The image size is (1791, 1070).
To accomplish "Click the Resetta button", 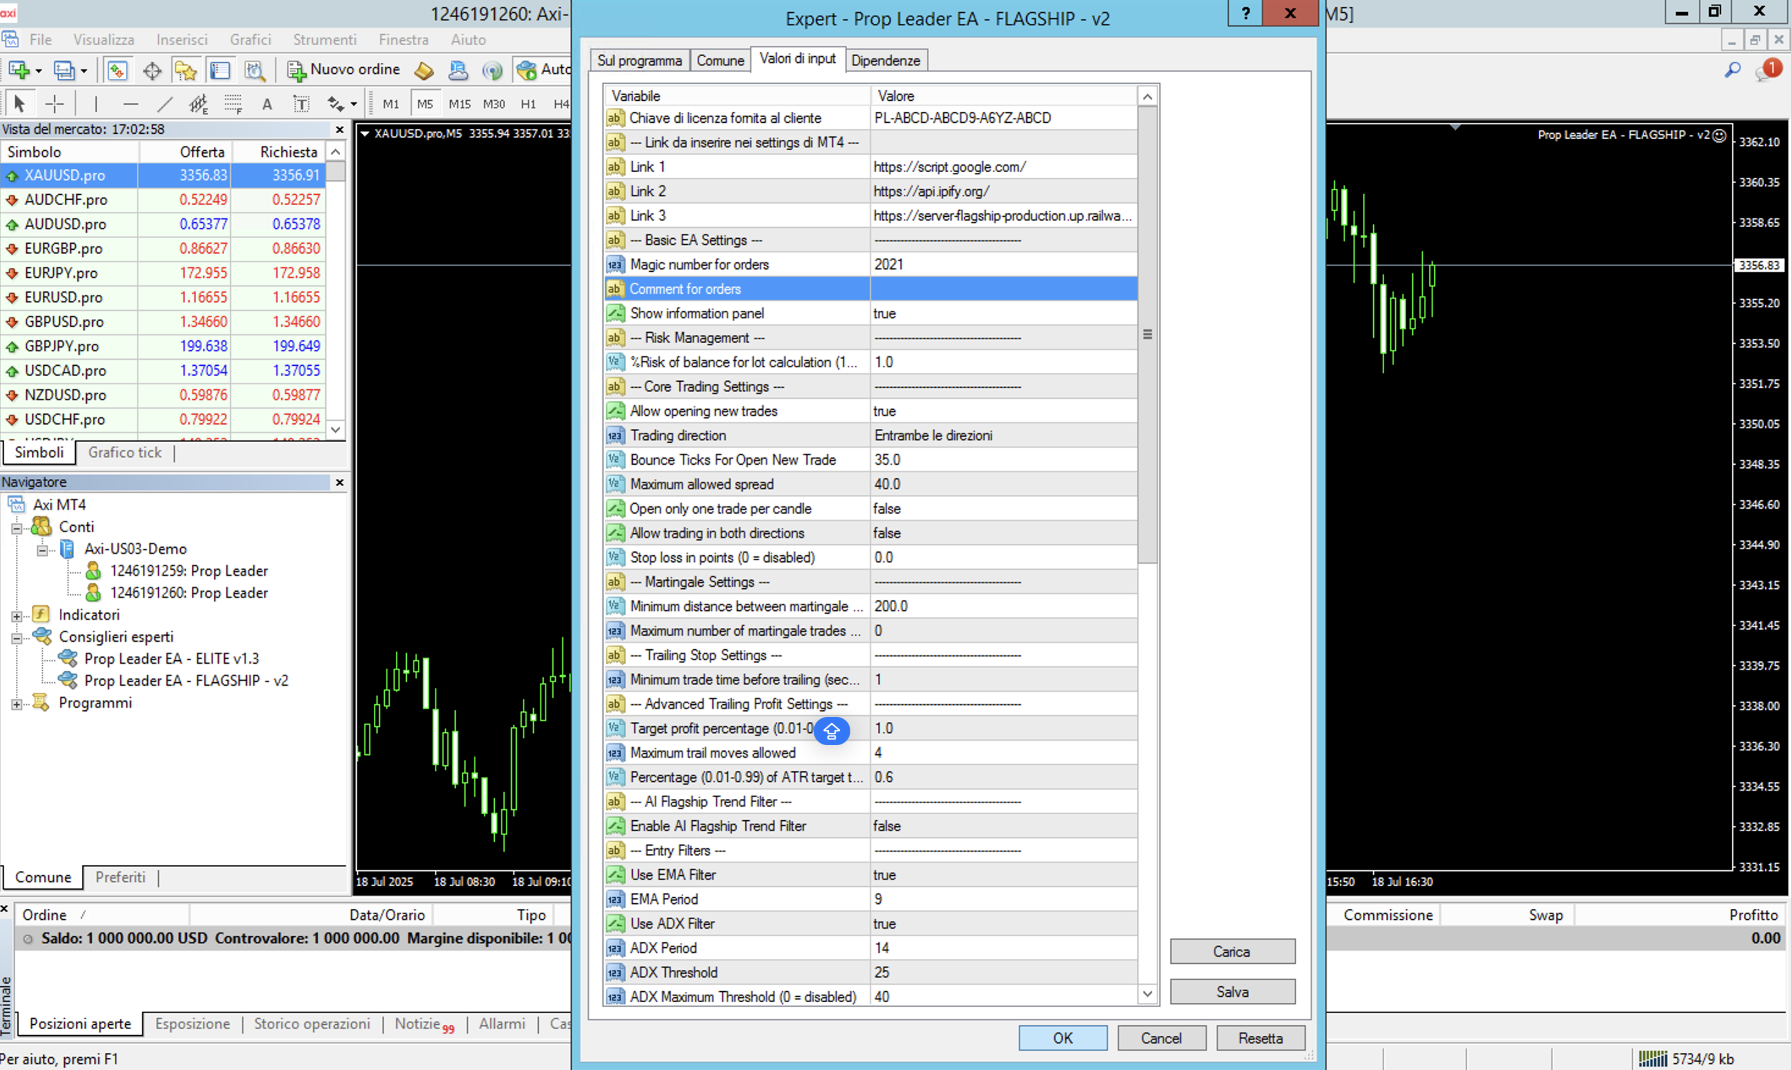I will [1260, 1038].
